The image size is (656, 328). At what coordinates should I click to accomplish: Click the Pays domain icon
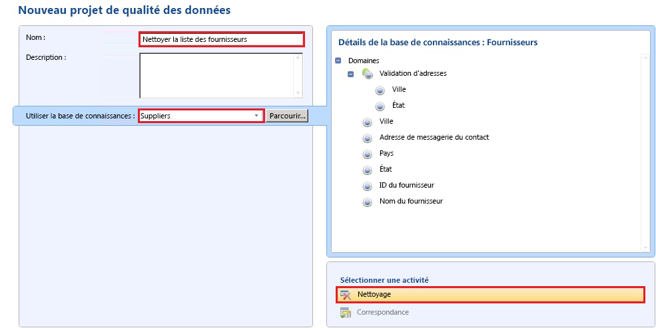coord(368,154)
